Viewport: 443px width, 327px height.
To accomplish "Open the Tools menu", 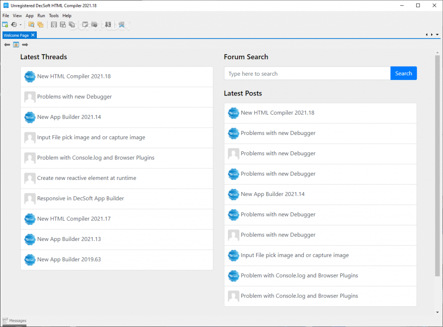I will coord(54,16).
